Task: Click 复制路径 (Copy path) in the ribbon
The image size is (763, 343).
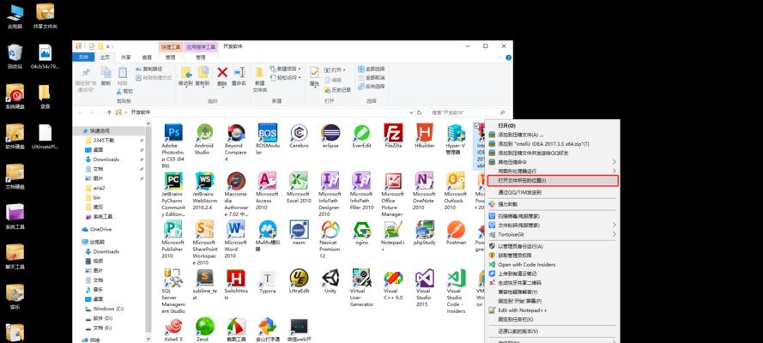Action: 148,69
